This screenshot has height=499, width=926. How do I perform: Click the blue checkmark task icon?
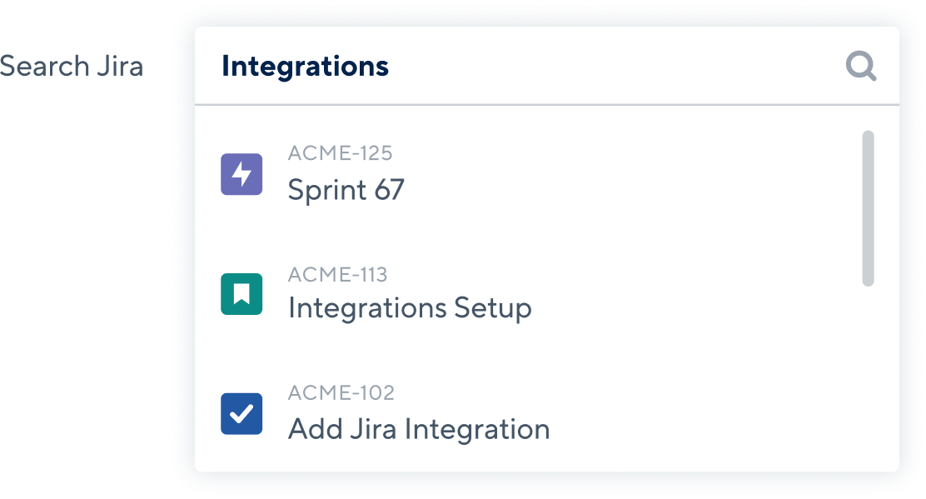pyautogui.click(x=241, y=414)
